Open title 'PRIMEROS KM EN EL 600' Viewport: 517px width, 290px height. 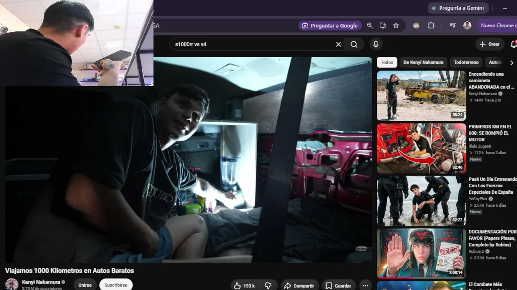click(x=490, y=133)
